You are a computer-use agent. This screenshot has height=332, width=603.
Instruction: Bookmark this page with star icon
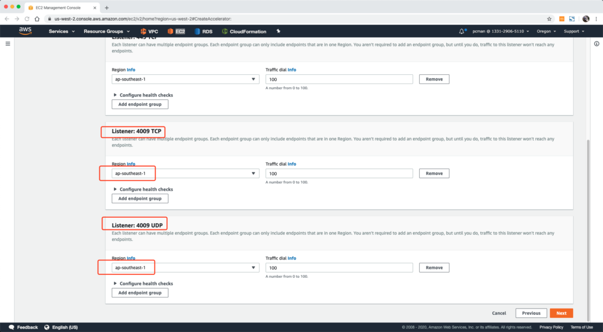pos(549,19)
